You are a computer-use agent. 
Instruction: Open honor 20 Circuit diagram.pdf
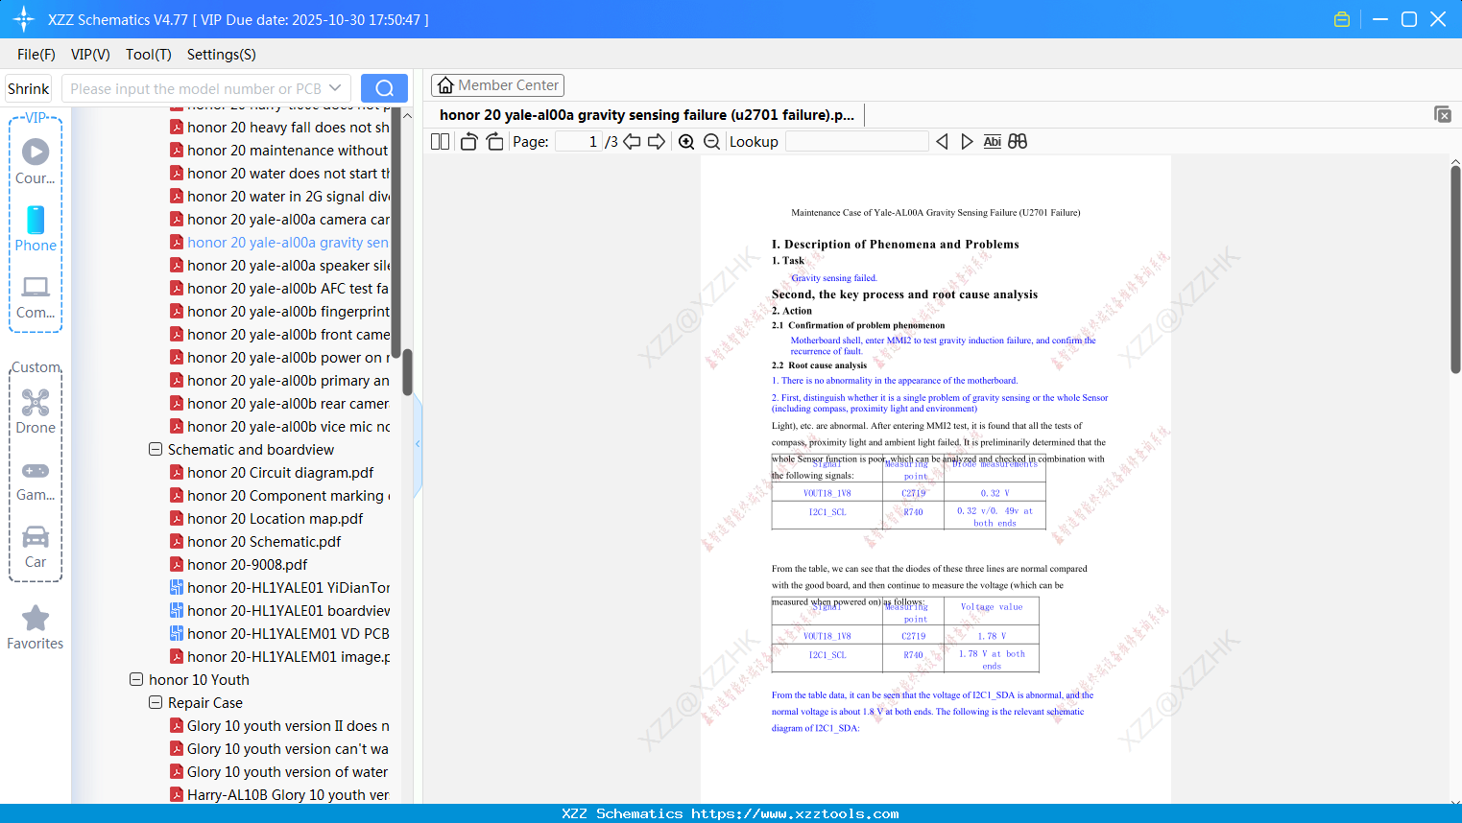pyautogui.click(x=280, y=472)
